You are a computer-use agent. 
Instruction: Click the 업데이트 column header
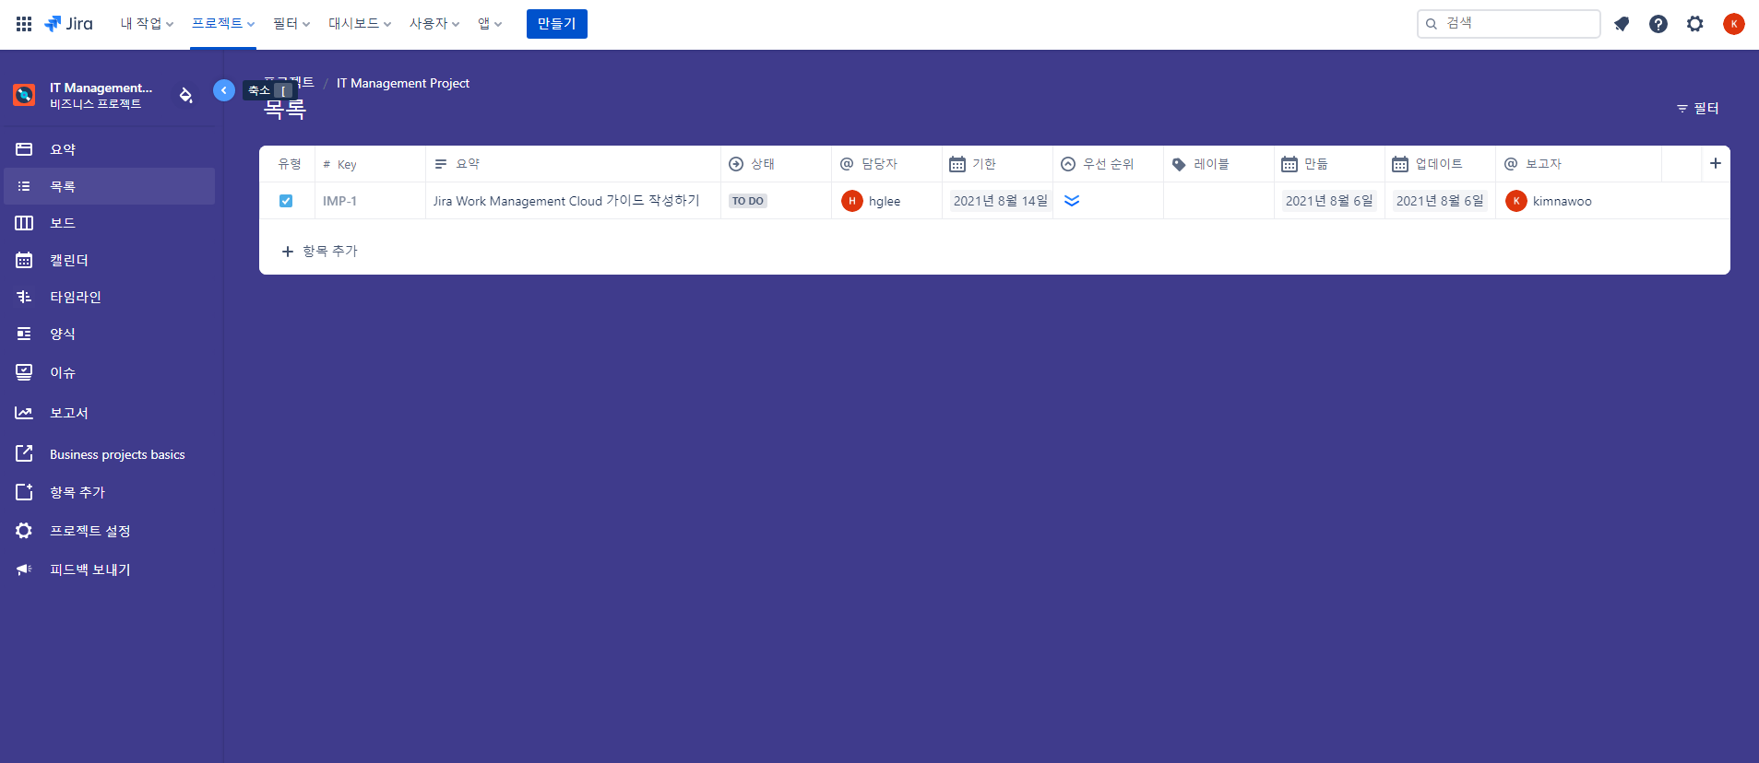tap(1440, 164)
